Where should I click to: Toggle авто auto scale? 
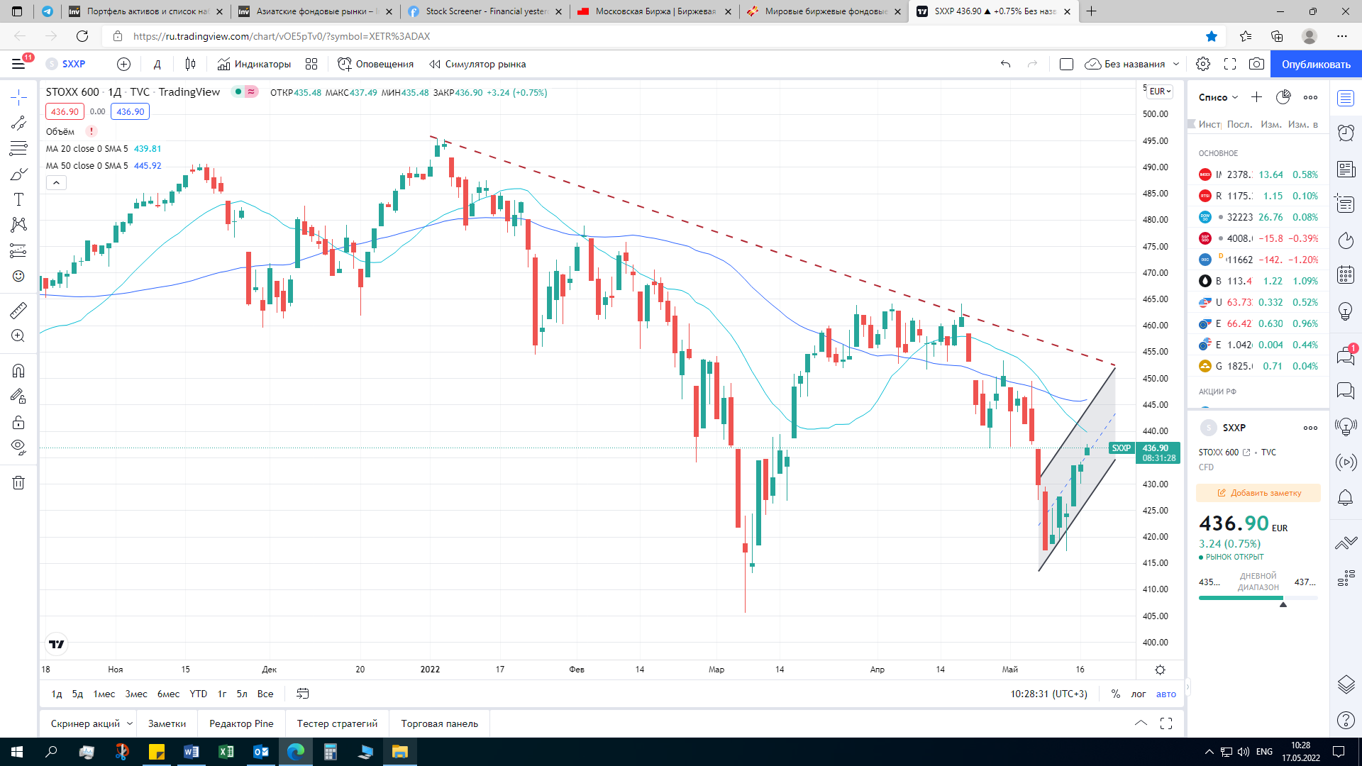(x=1166, y=694)
